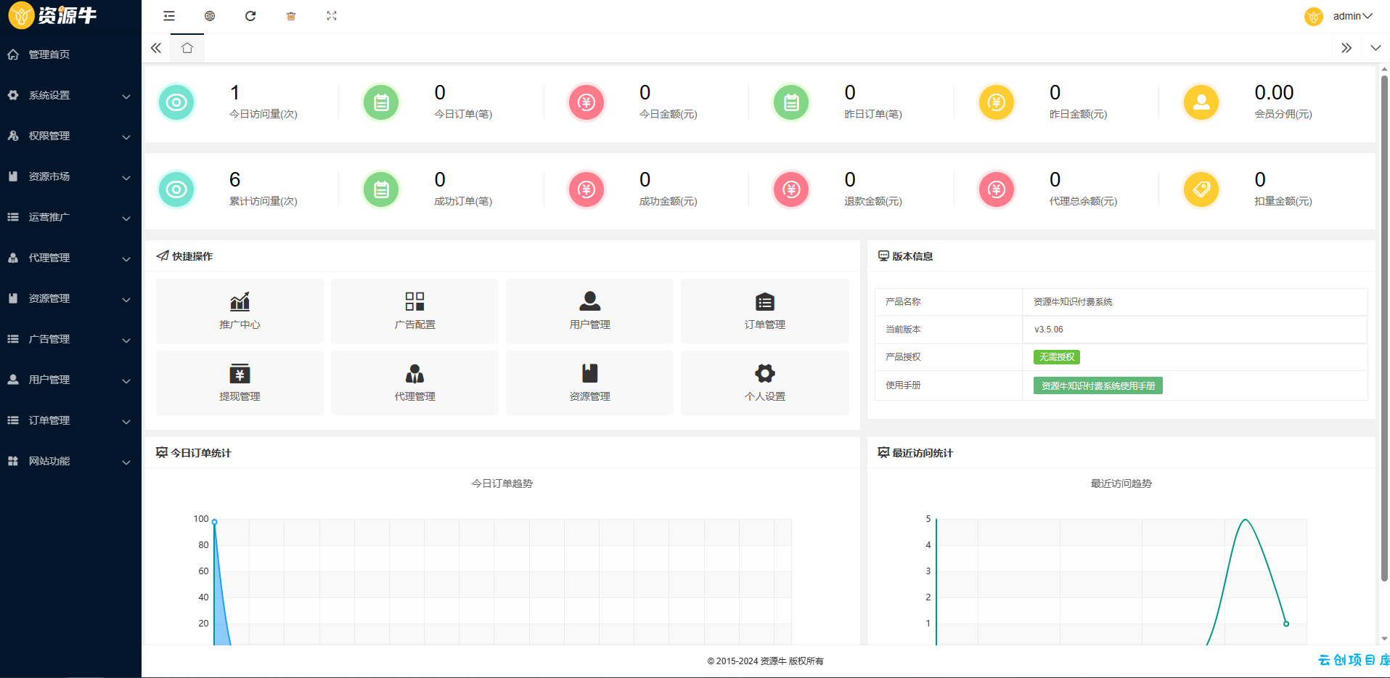The width and height of the screenshot is (1390, 678).
Task: Open the 个人设置 gear shortcut
Action: coord(764,383)
